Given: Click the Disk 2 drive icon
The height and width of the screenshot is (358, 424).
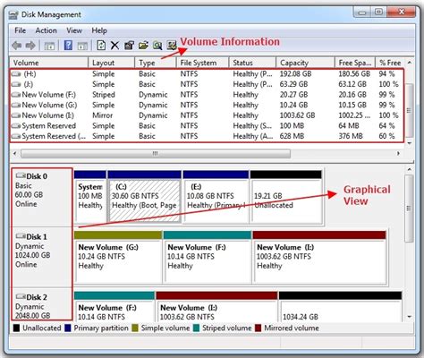Looking at the screenshot, I should click(21, 296).
